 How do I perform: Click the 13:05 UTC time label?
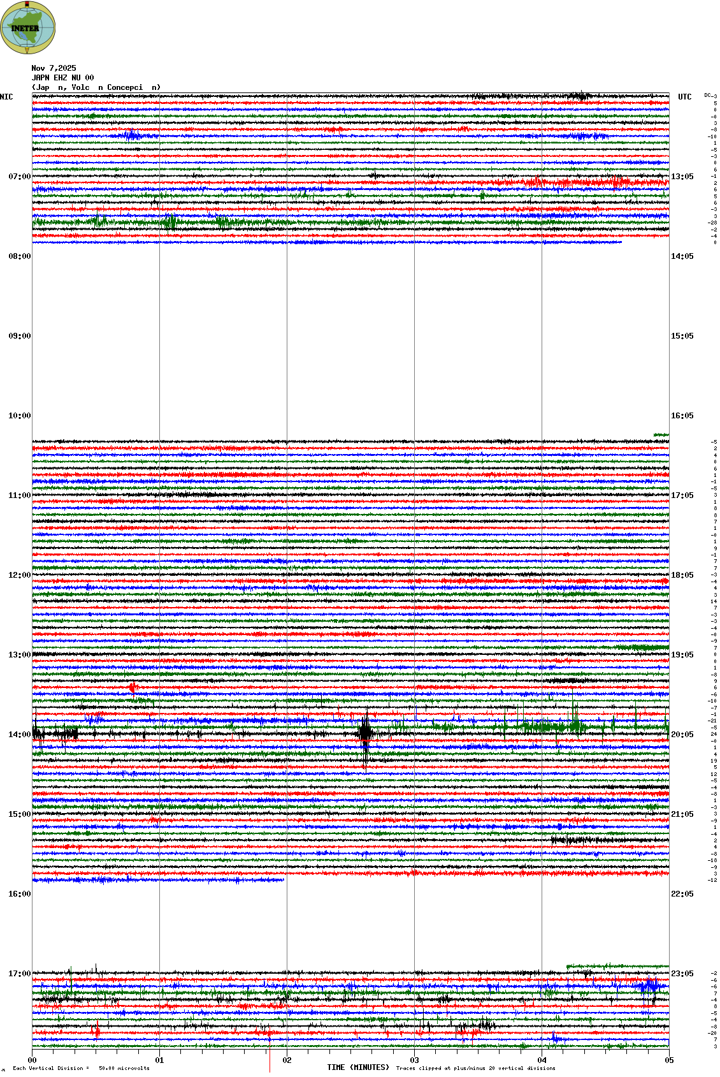[x=682, y=177]
